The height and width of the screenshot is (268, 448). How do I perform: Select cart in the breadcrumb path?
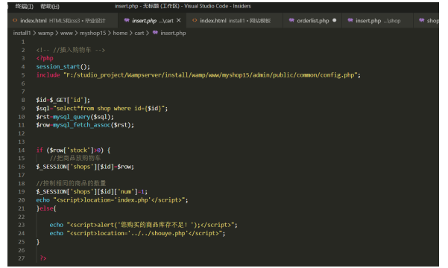(139, 33)
